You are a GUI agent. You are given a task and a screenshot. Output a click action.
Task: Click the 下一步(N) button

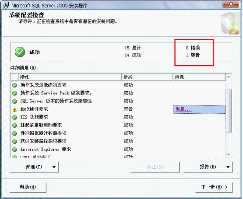(x=214, y=187)
